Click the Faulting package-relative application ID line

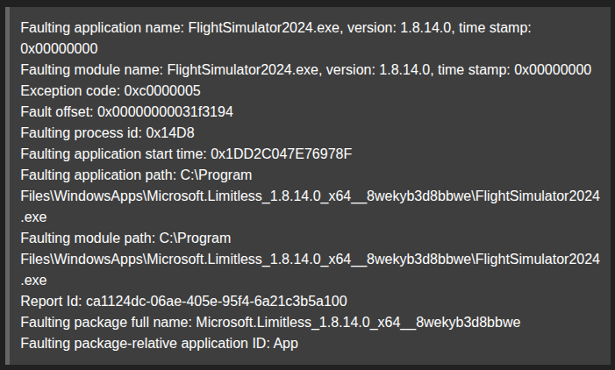coord(160,344)
